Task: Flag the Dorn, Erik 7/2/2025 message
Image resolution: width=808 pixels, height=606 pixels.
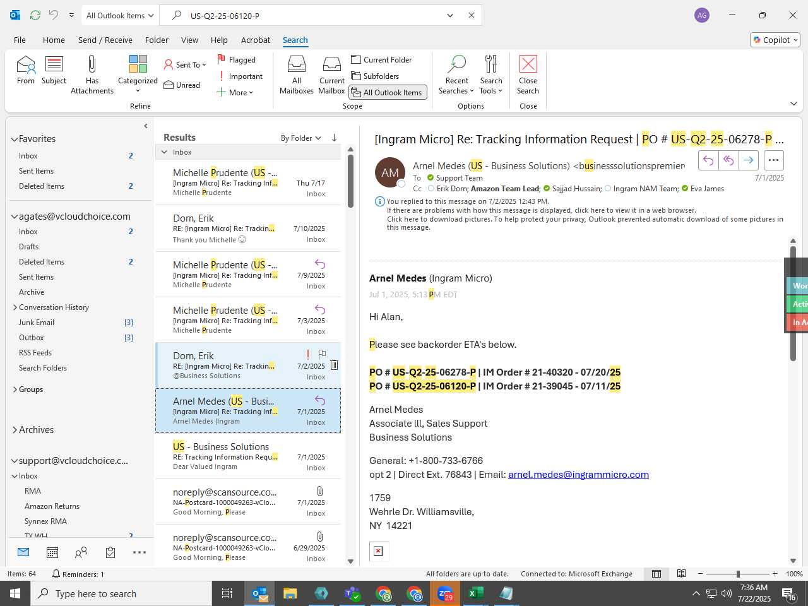Action: pos(322,354)
